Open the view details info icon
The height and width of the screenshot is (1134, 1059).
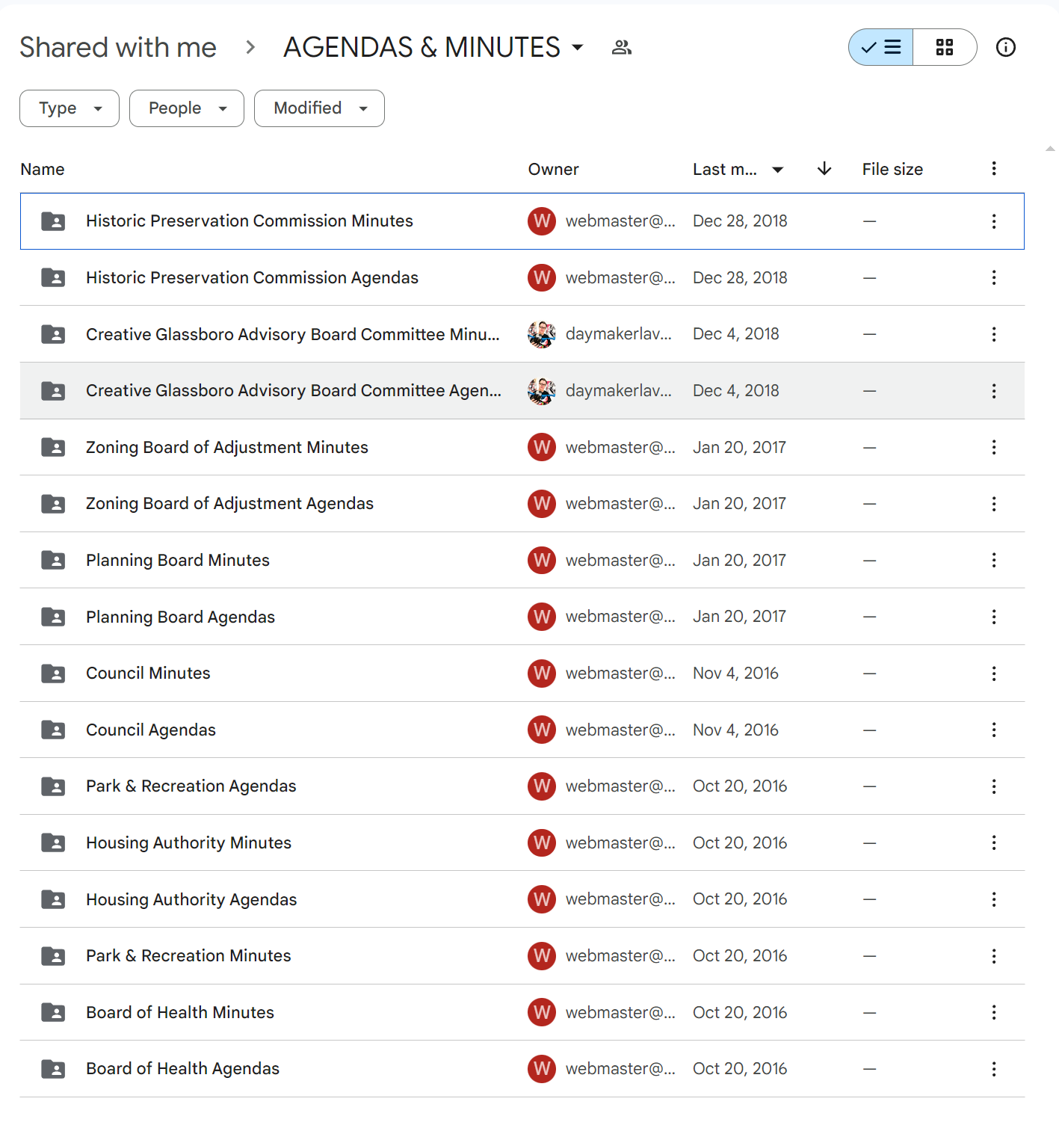(1006, 47)
